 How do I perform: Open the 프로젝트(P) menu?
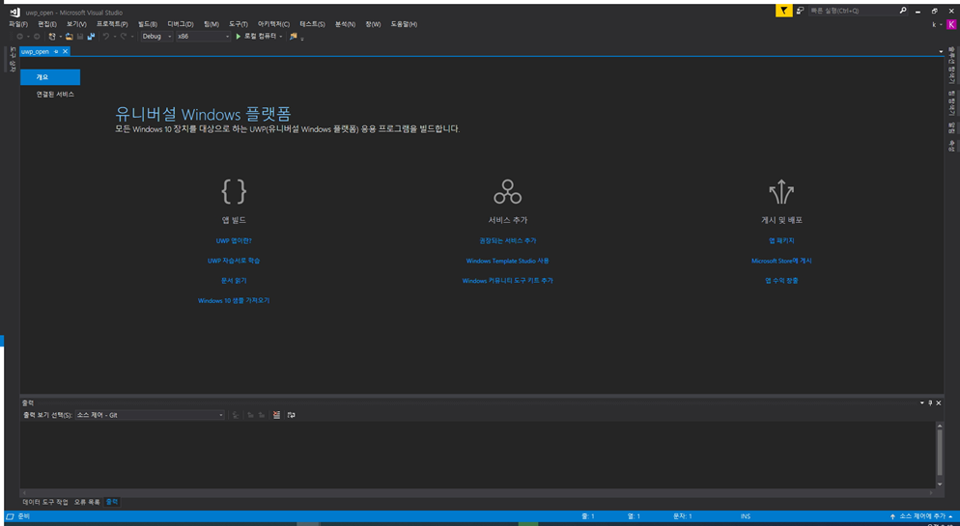coord(112,24)
